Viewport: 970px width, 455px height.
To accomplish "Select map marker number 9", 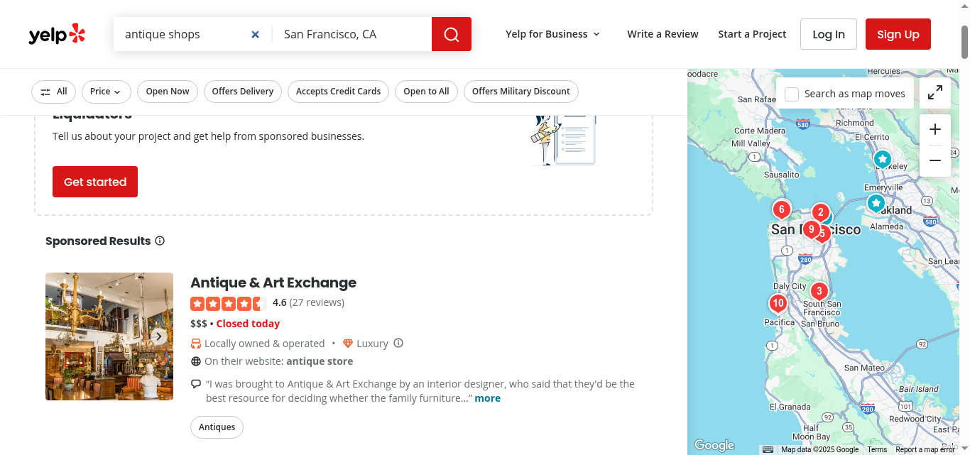I will tap(811, 230).
